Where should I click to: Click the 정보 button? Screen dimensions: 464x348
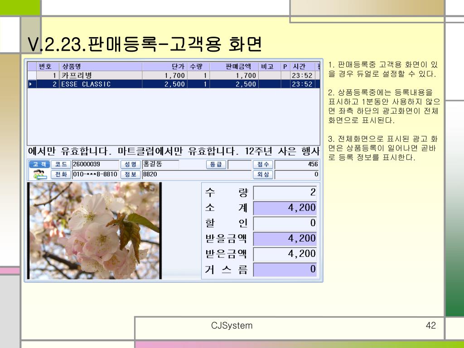(130, 174)
